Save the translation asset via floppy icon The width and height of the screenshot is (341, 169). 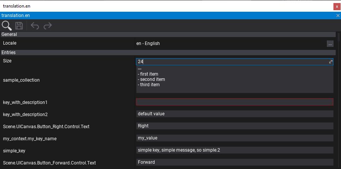click(x=19, y=26)
